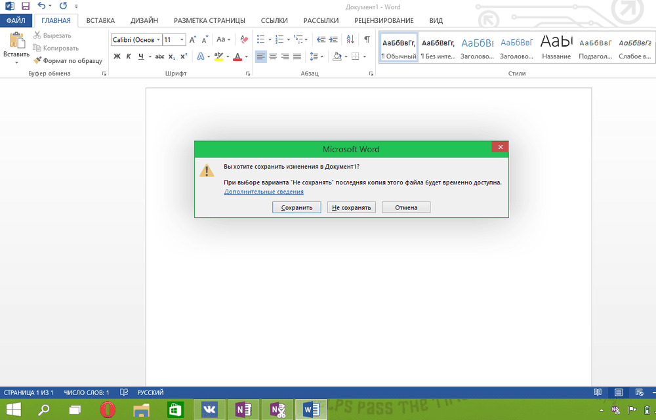
Task: Toggle bold (Ж) formatting
Action: coord(117,56)
